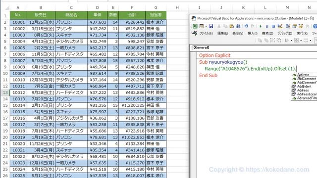
Task: Click the greyed Toolbox icon
Action: [307, 26]
